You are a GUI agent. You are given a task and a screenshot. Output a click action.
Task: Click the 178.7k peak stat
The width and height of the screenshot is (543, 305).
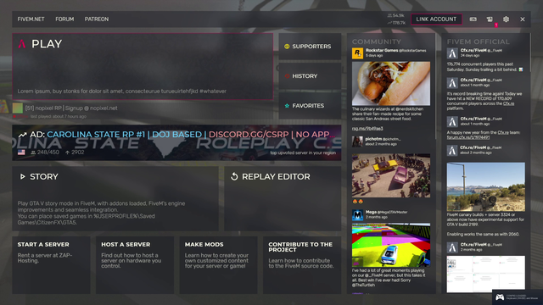(396, 23)
